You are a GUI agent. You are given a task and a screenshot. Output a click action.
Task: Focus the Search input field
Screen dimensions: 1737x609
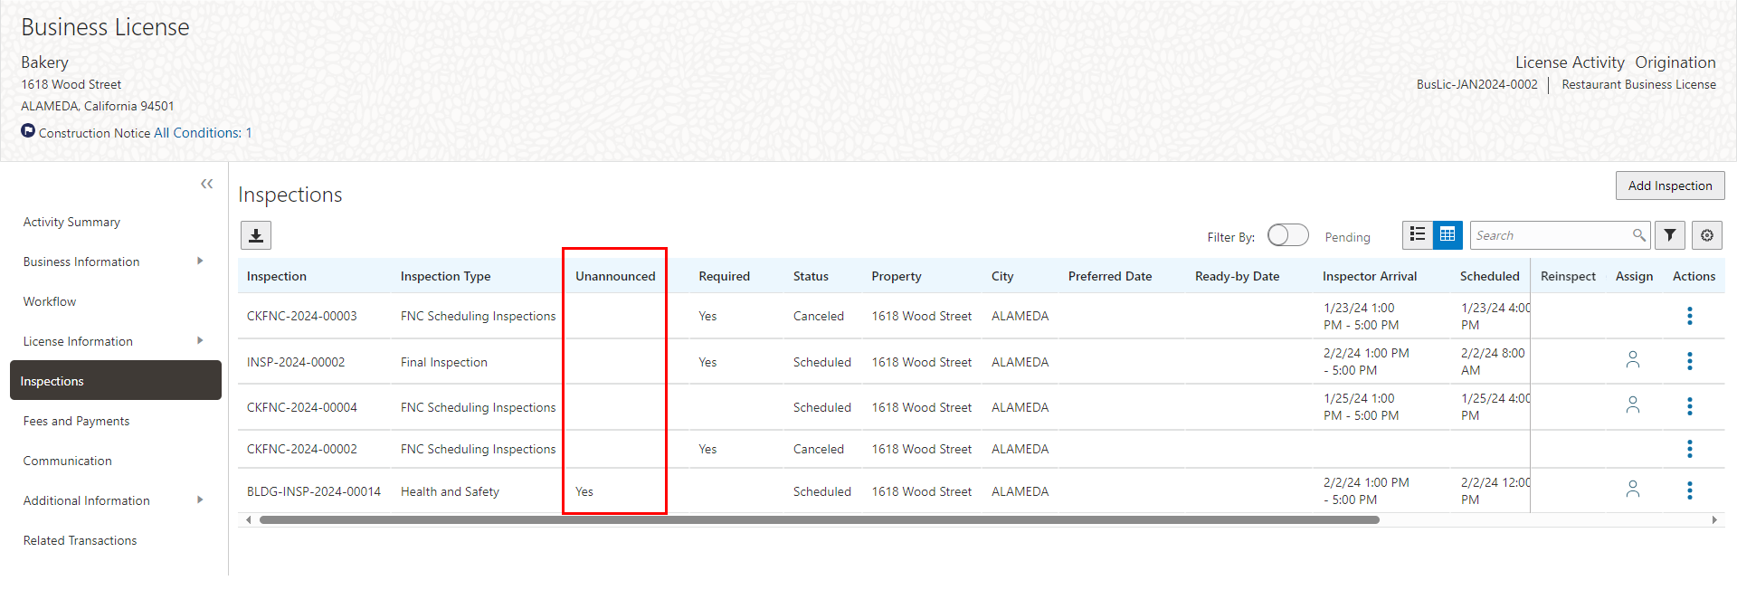click(x=1551, y=235)
